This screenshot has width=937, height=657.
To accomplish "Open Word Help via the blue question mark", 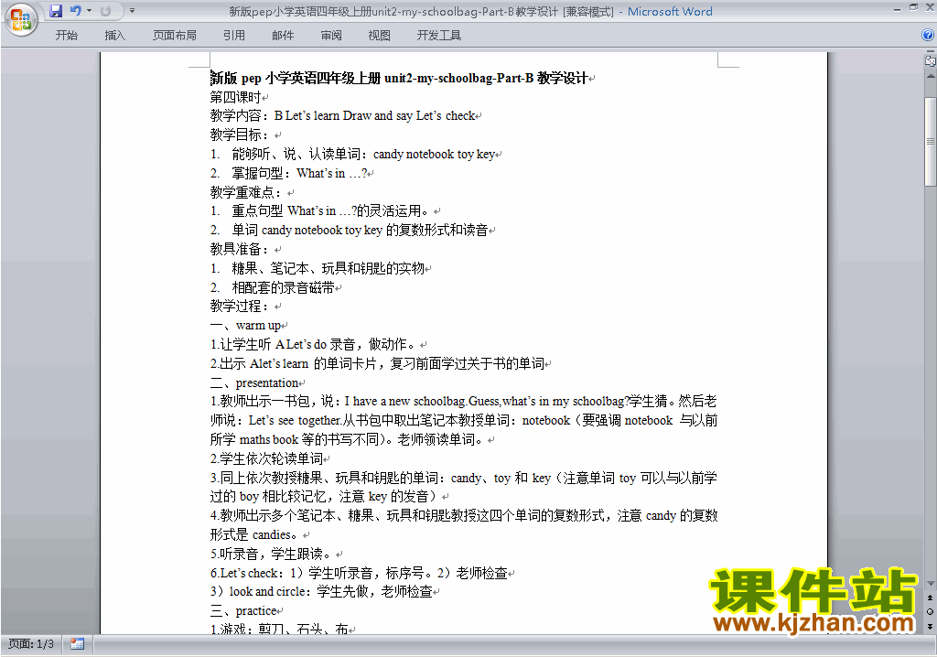I will coord(928,35).
